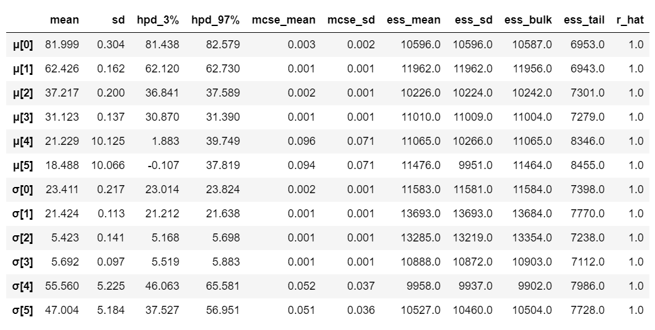Select the μ[4] sd value 10.125
655x330 pixels.
[x=108, y=141]
